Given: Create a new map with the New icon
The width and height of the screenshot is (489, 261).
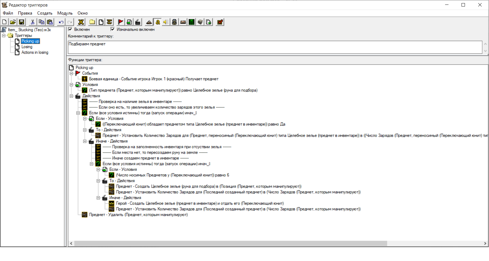Looking at the screenshot, I should tap(5, 22).
